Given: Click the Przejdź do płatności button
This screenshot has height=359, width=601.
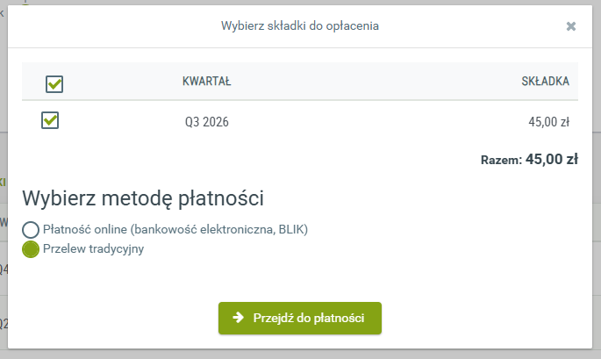Looking at the screenshot, I should 299,318.
